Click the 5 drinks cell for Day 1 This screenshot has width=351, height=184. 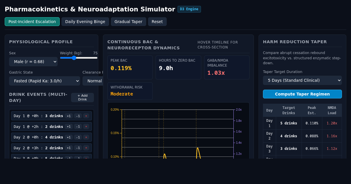click(289, 123)
